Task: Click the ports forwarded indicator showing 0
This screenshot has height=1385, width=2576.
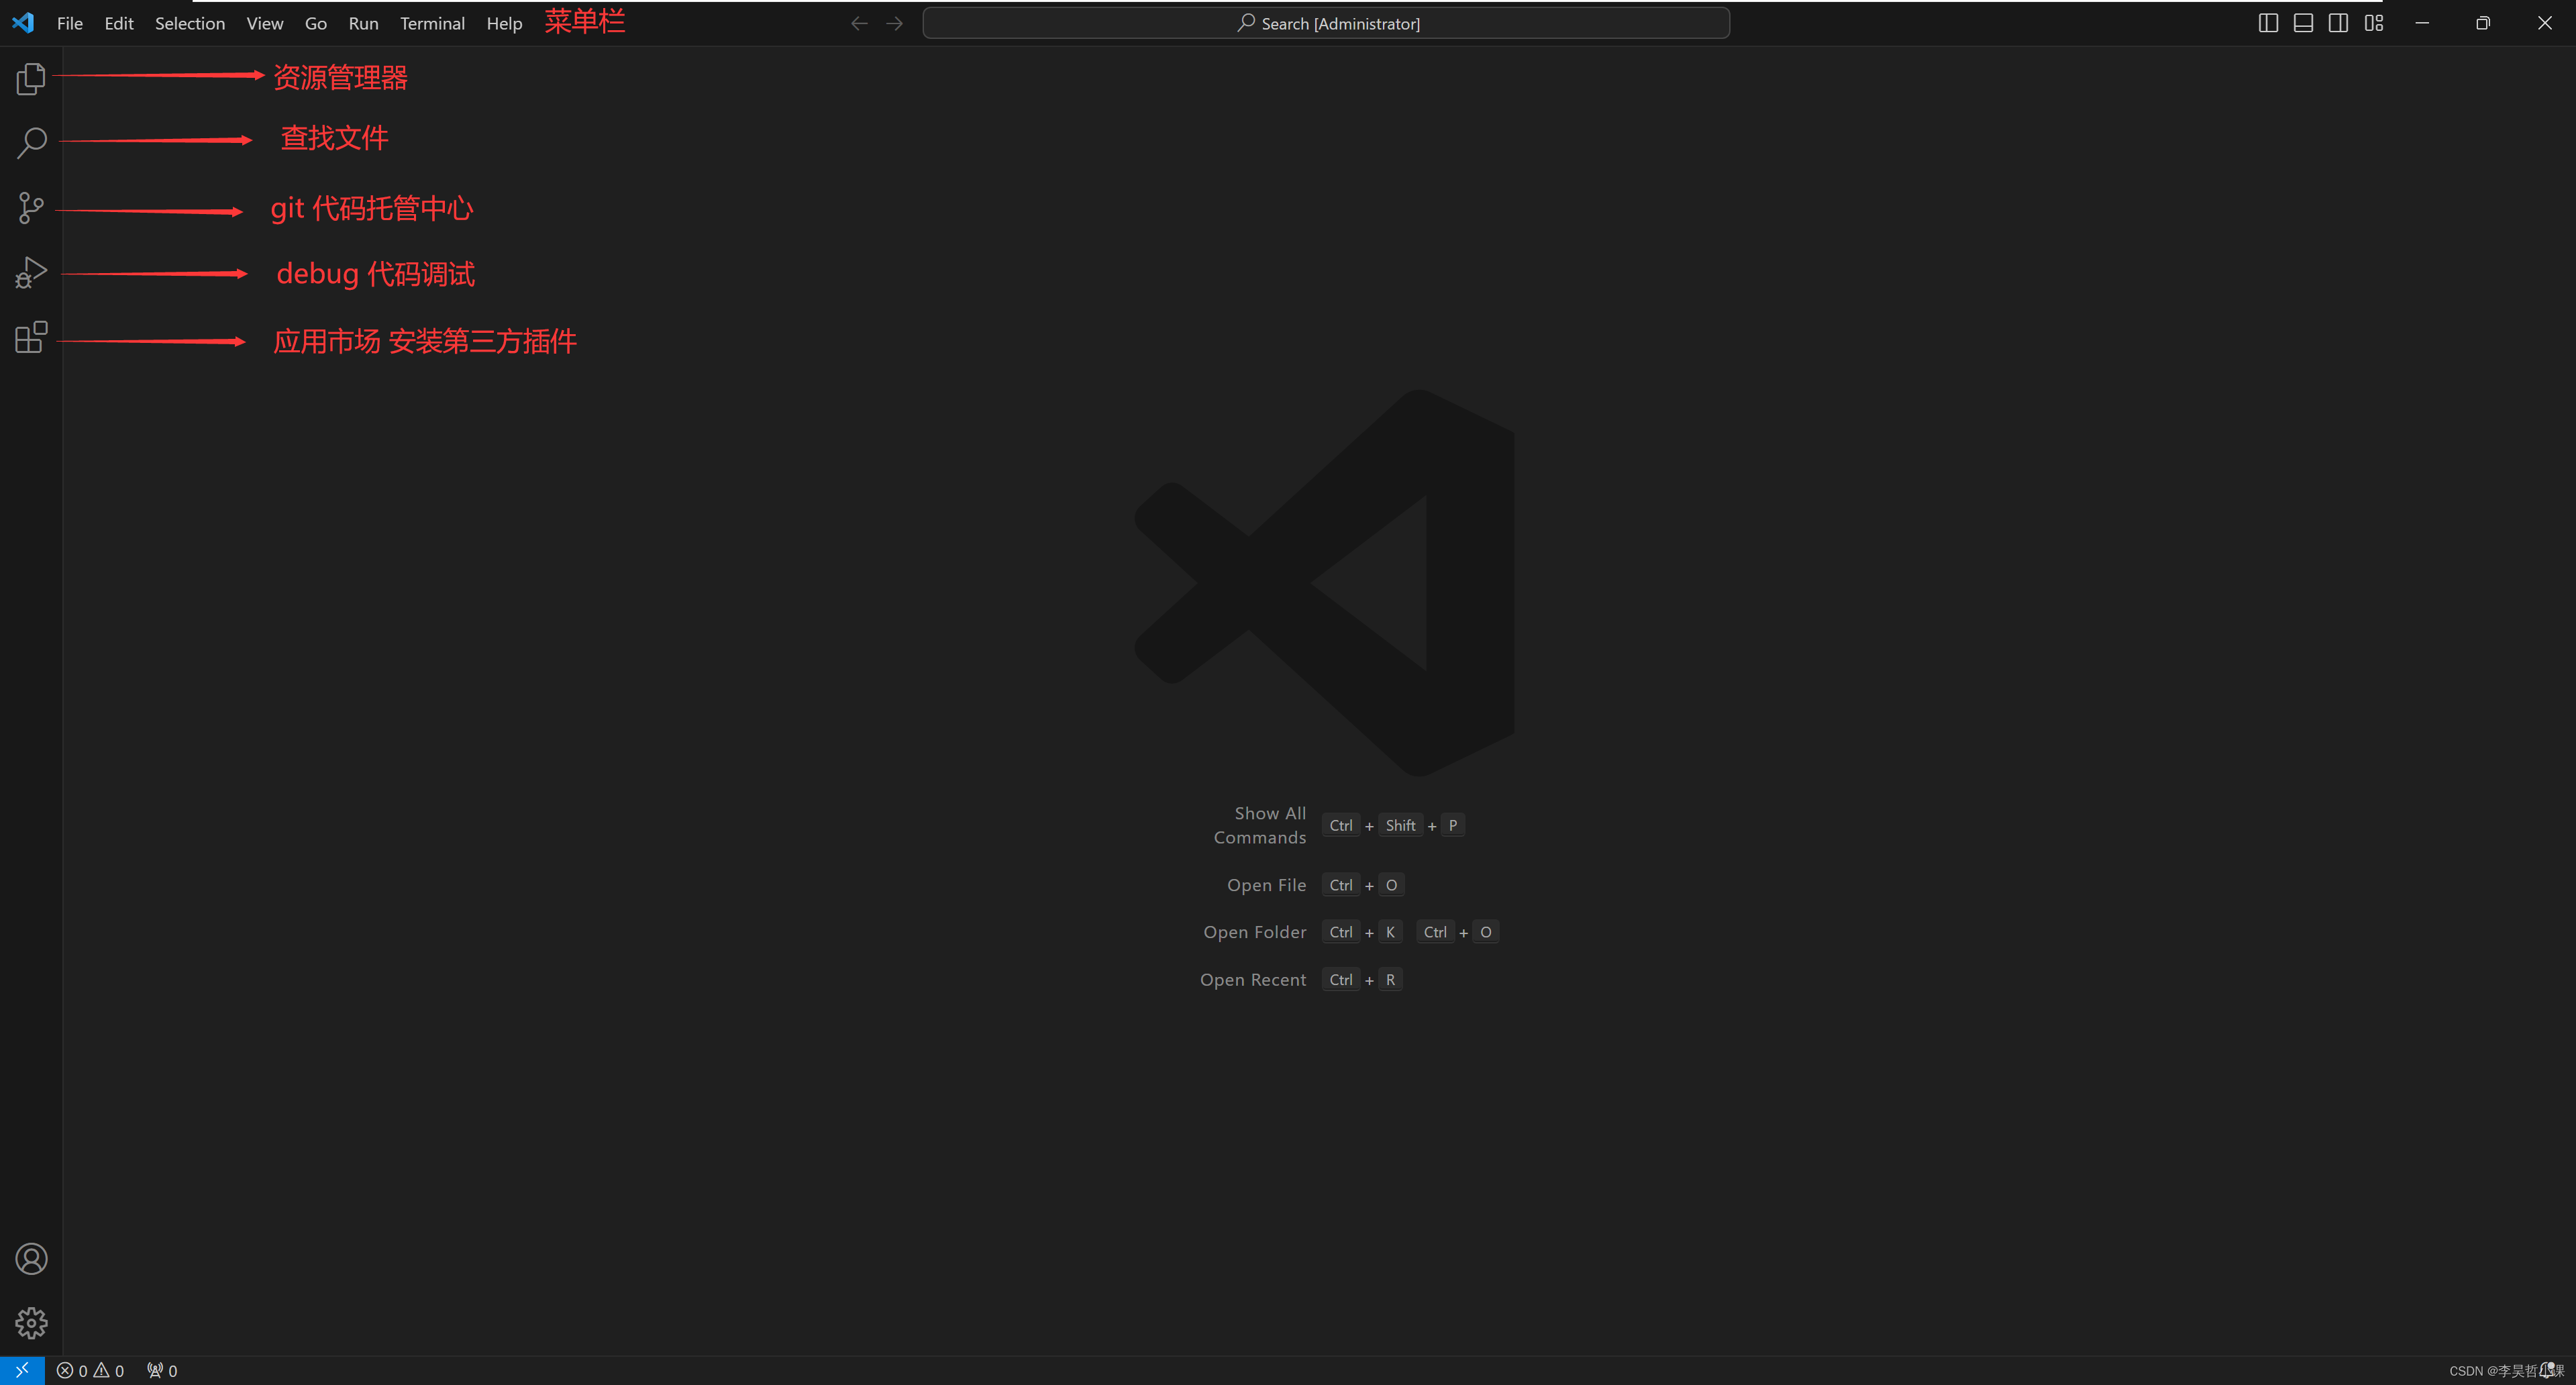Action: [162, 1371]
